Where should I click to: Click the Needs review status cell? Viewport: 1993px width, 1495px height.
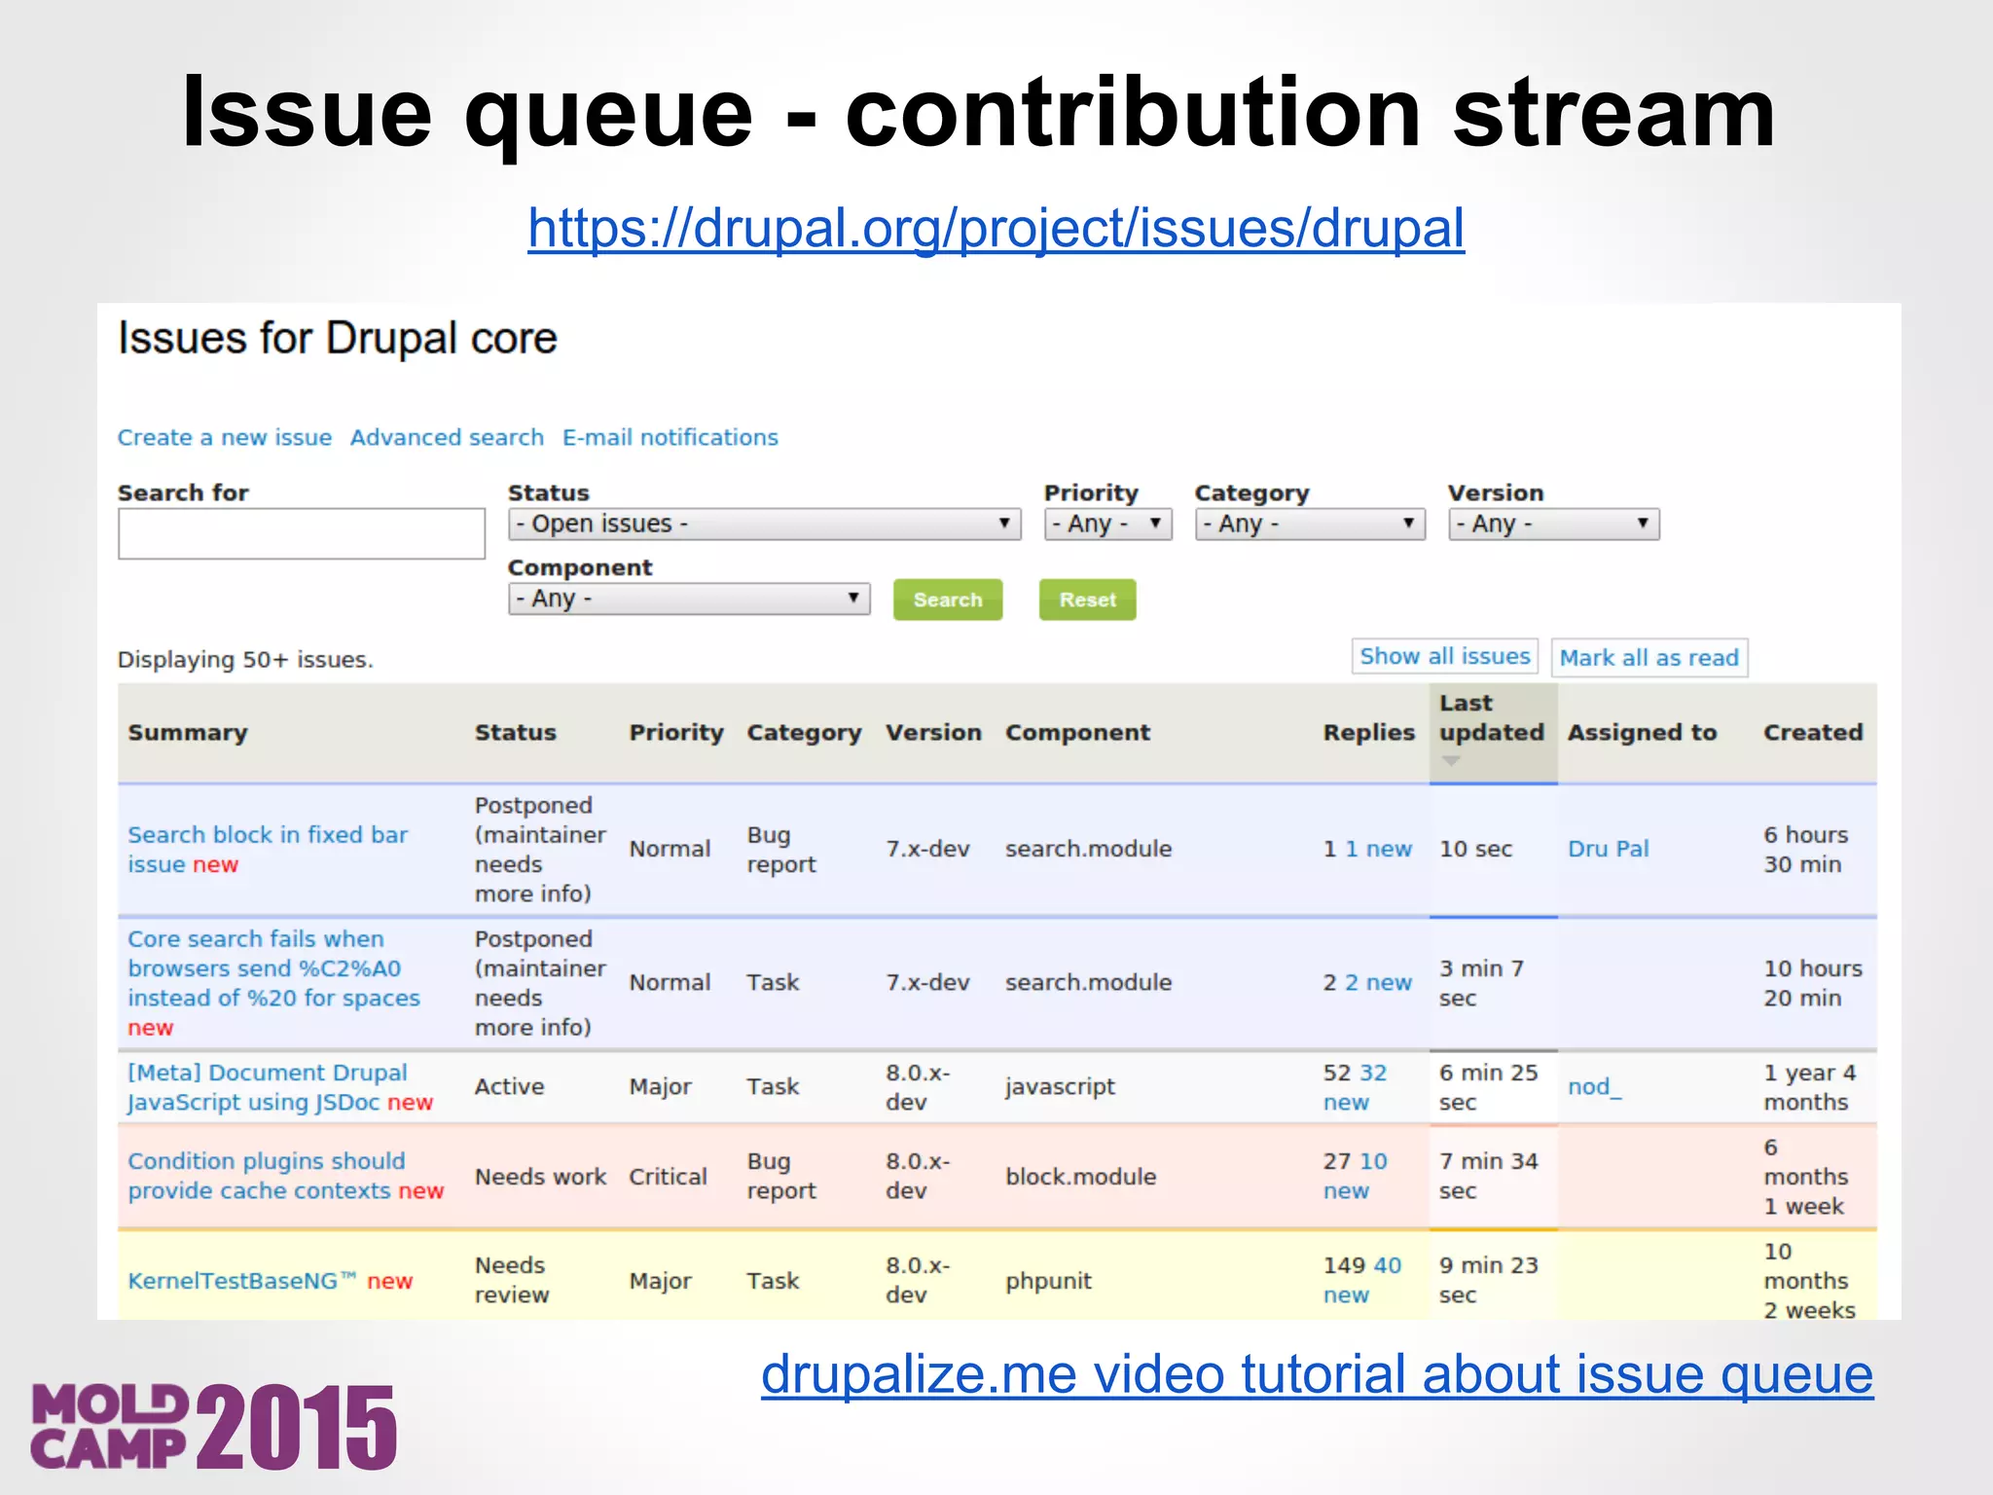[512, 1280]
